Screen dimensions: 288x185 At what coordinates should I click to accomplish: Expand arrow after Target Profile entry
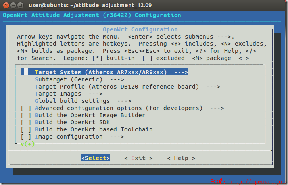click(x=213, y=87)
